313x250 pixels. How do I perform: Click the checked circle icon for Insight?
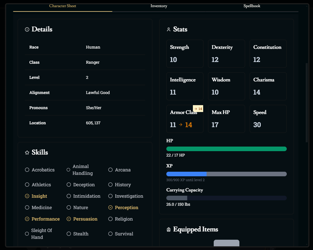[27, 196]
